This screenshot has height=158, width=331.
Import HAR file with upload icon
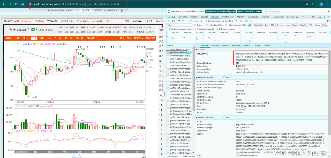coord(247,21)
